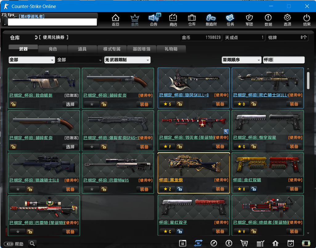Click 装备 button on 黑龙炮

(220, 189)
